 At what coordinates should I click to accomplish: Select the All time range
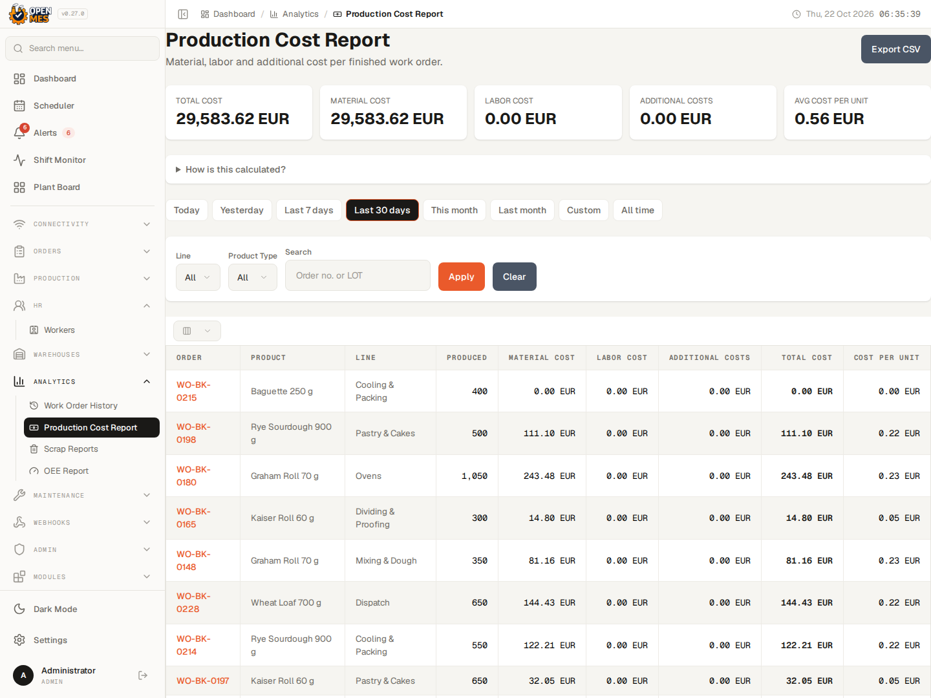click(637, 210)
